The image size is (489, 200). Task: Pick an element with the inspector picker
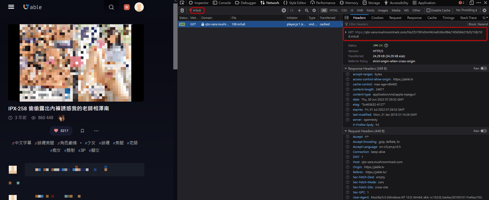coord(182,3)
